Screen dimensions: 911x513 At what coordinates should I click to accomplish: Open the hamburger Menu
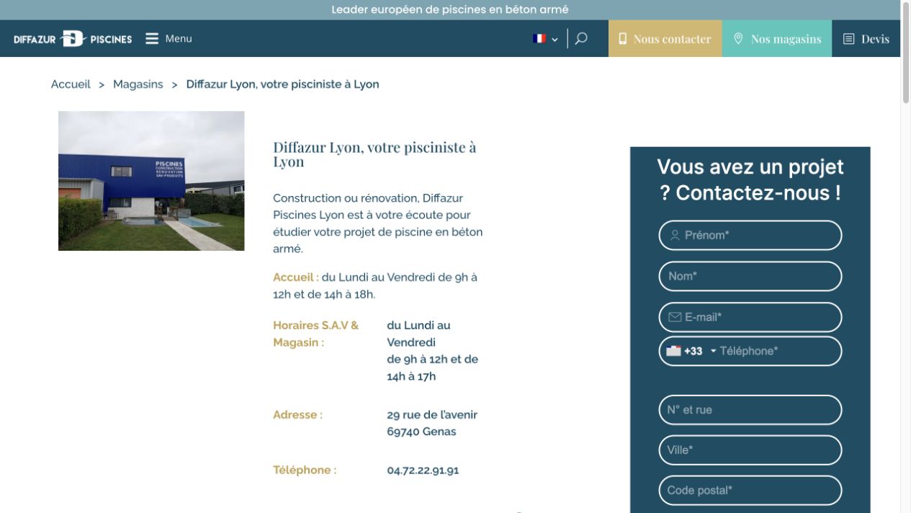(x=169, y=38)
